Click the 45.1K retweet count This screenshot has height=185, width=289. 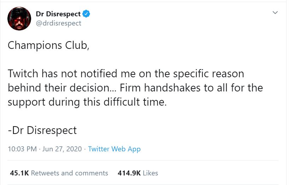point(19,173)
